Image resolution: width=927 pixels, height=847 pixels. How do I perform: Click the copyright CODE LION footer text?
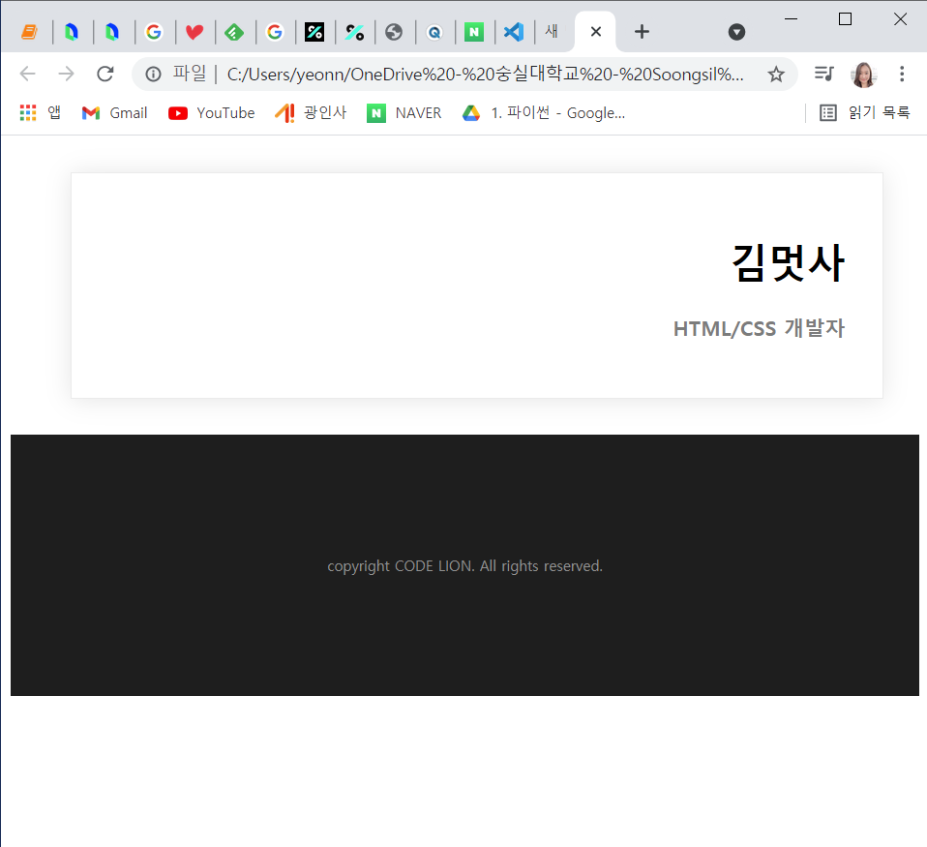[x=464, y=566]
